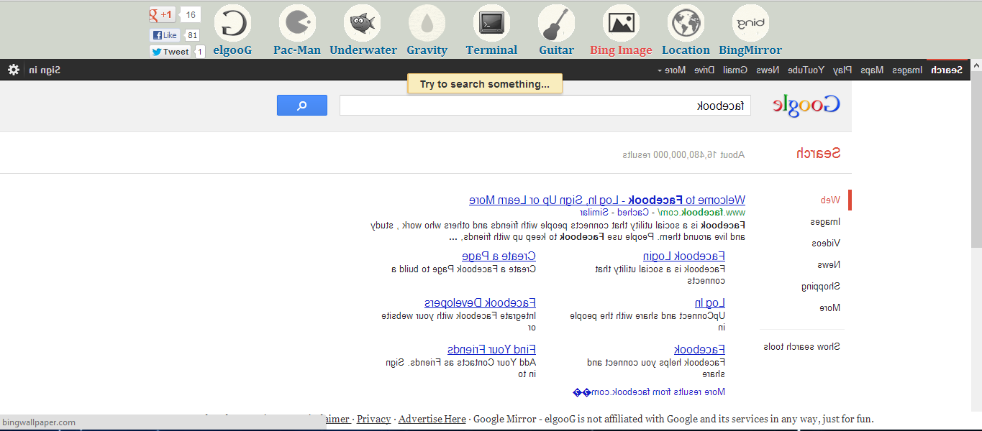Click the Terminal text label

tap(491, 50)
